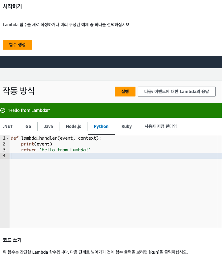Run the sample with the 실행 button
Image resolution: width=222 pixels, height=258 pixels.
125,92
